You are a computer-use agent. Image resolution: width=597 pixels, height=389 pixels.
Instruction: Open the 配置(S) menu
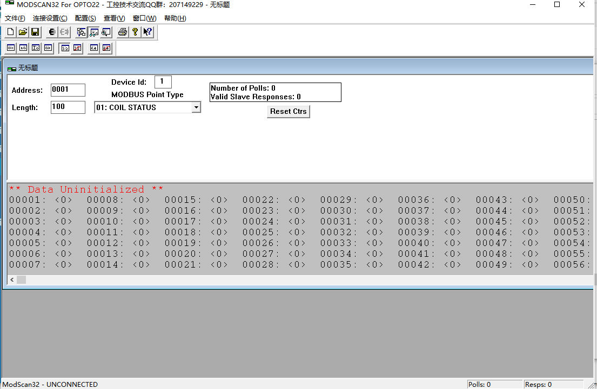point(85,18)
